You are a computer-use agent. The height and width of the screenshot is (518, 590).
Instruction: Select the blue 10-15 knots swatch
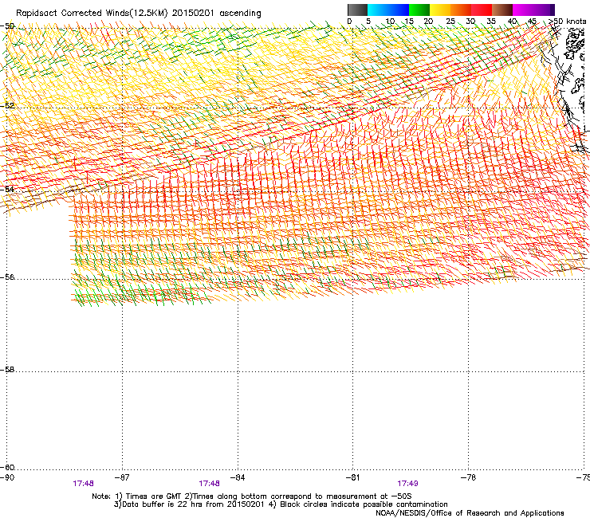pos(399,10)
